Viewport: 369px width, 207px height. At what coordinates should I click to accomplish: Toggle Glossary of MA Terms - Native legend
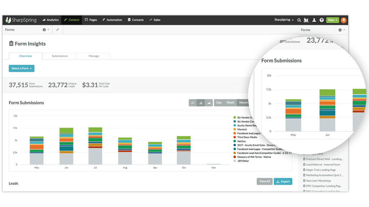[x=252, y=157]
